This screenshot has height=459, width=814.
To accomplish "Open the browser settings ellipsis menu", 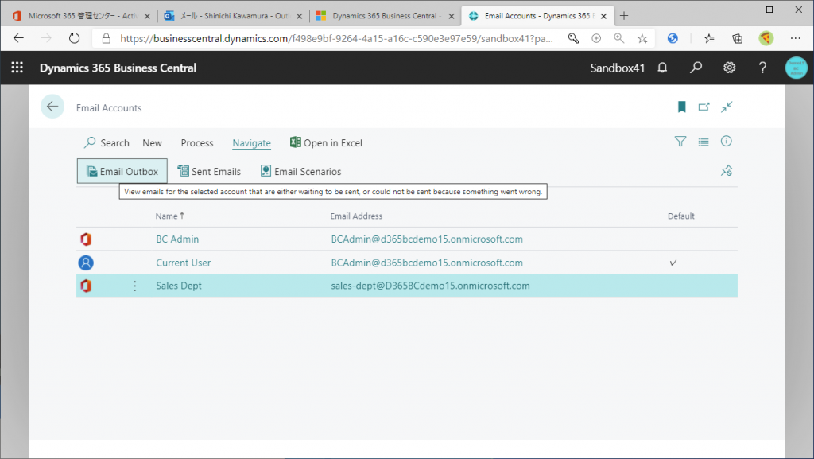I will tap(795, 38).
